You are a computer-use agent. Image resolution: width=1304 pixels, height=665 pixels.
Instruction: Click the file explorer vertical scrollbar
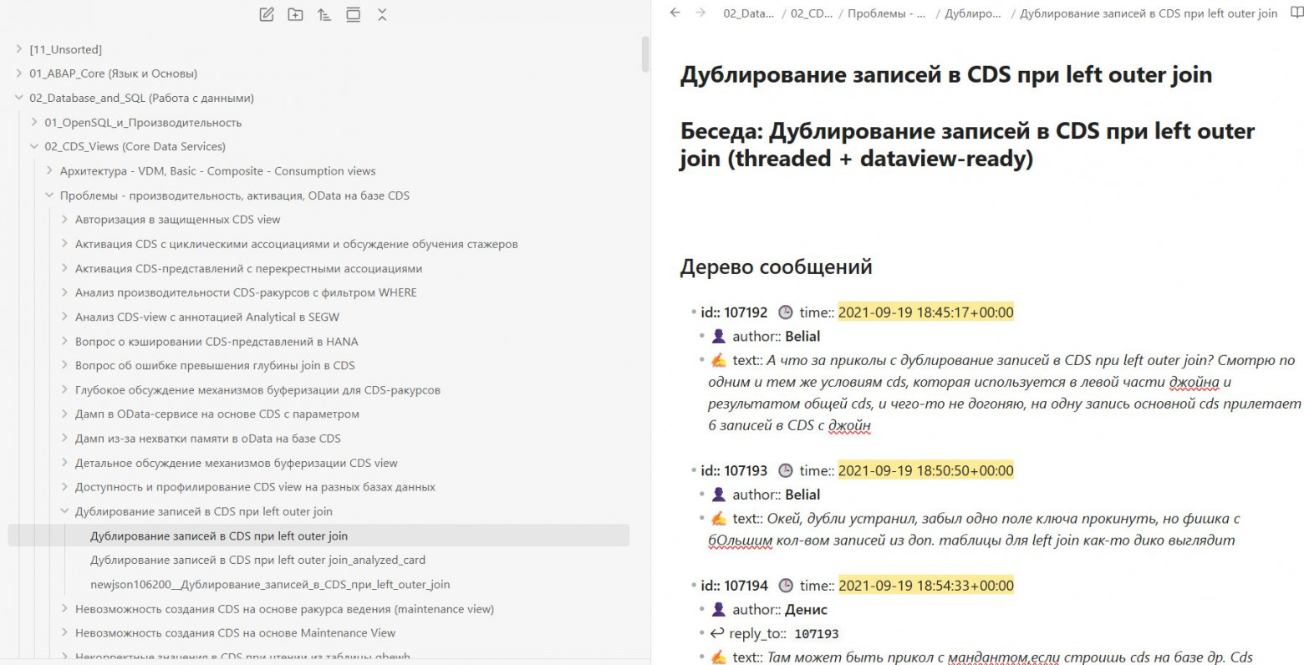click(644, 54)
